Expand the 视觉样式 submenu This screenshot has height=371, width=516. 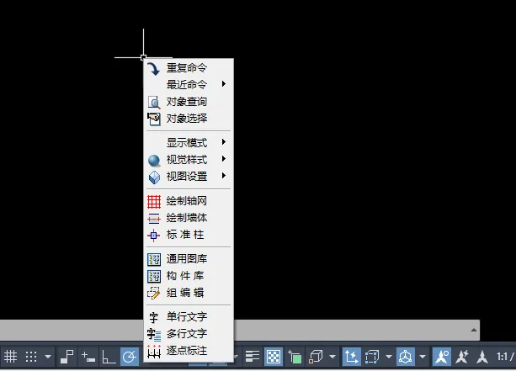189,160
